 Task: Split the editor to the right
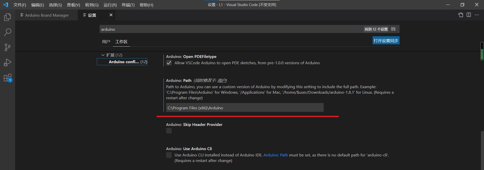(x=469, y=15)
